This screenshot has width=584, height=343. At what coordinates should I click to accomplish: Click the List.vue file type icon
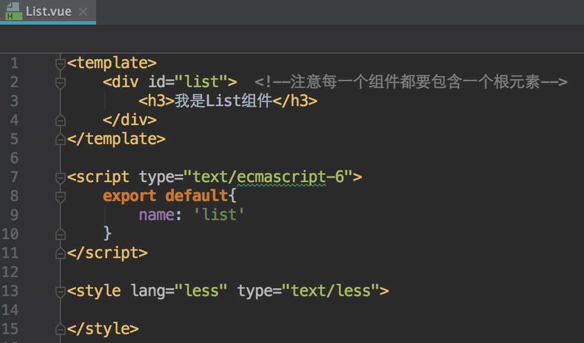pyautogui.click(x=14, y=11)
